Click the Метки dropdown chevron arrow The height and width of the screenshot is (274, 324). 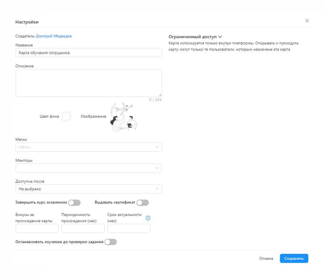[157, 147]
